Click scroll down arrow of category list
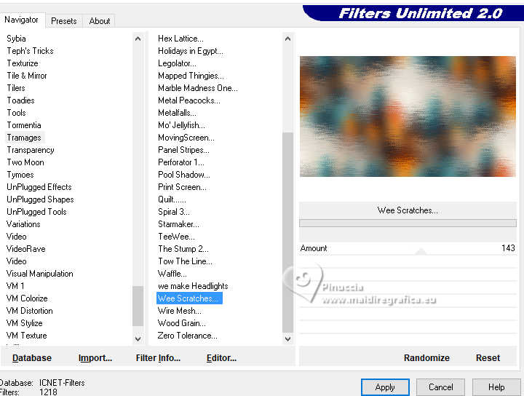Viewport: 524px width, 396px height. (138, 338)
